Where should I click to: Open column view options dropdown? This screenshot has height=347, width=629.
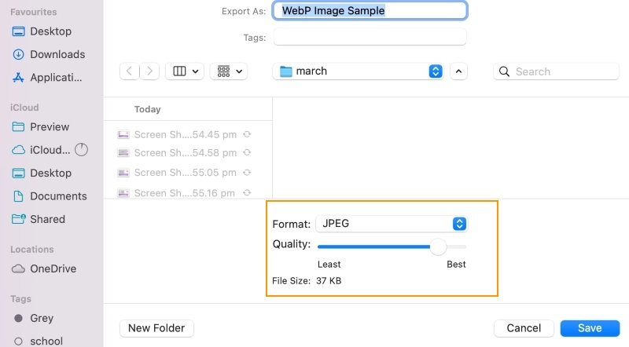[185, 71]
